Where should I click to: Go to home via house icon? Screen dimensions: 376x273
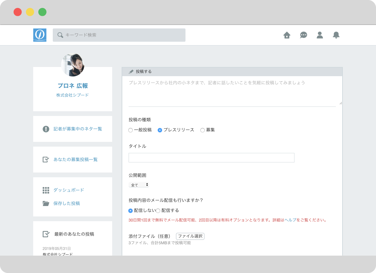coord(287,35)
